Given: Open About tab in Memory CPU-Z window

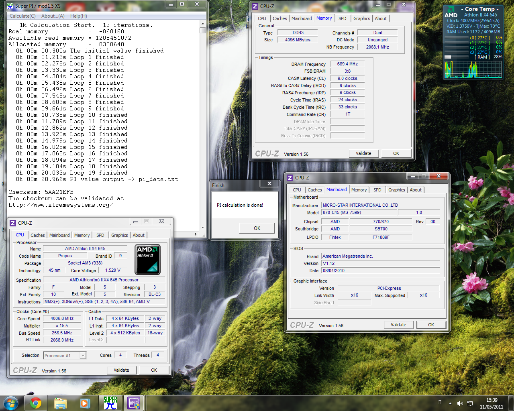Looking at the screenshot, I should (381, 18).
